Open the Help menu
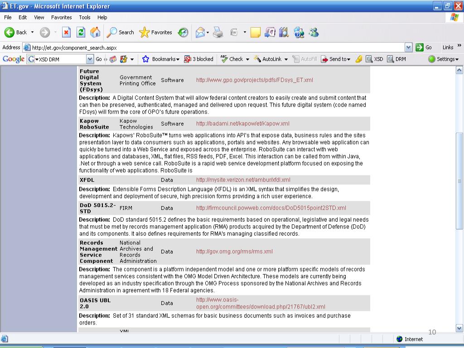 (x=102, y=18)
